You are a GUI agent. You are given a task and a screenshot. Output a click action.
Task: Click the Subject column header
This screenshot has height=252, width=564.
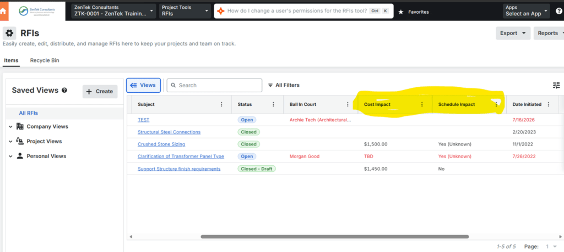pyautogui.click(x=145, y=104)
